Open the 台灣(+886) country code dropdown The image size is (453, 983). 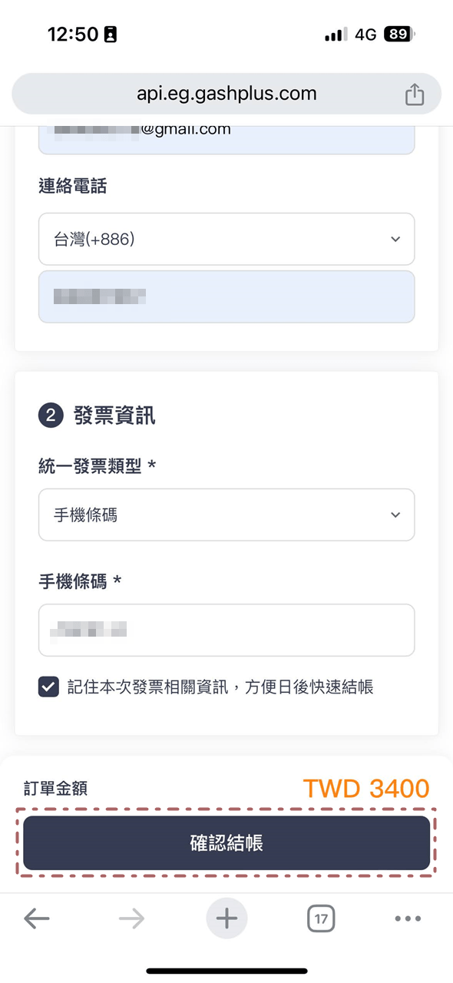coord(226,240)
